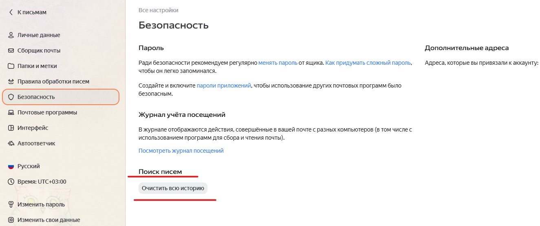Click the folder icon for Папки и метки
Viewport: 540px width, 226px height.
pyautogui.click(x=11, y=66)
